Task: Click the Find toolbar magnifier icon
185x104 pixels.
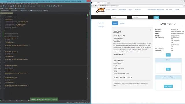Action: [x=18, y=6]
